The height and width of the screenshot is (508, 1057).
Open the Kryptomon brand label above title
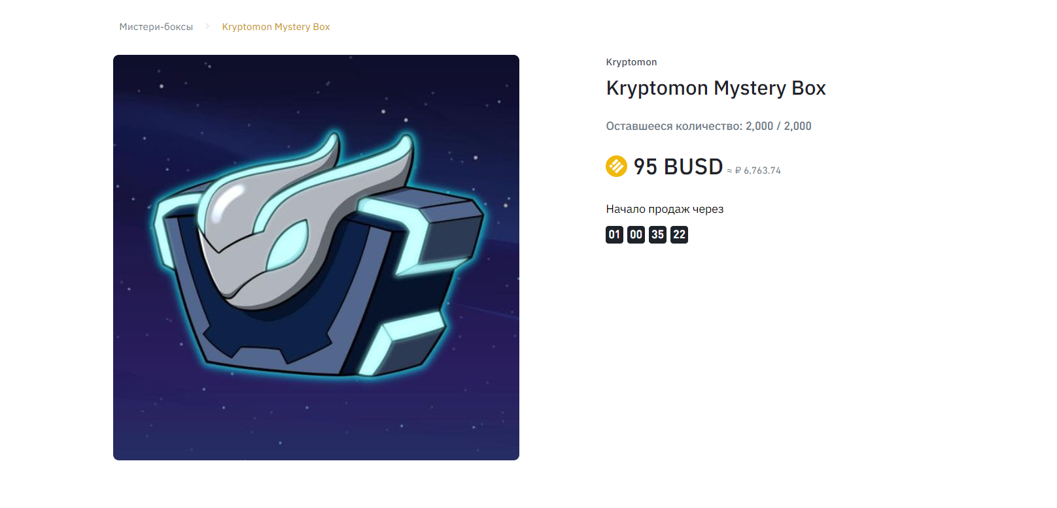(x=631, y=62)
